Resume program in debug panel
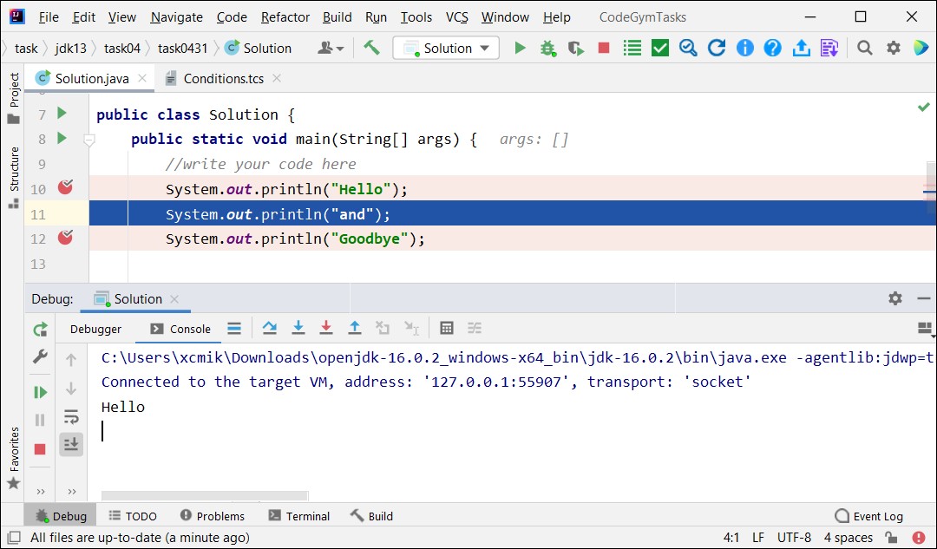The height and width of the screenshot is (549, 937). pyautogui.click(x=40, y=392)
